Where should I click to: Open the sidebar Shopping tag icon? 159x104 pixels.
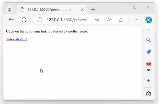coord(149,52)
